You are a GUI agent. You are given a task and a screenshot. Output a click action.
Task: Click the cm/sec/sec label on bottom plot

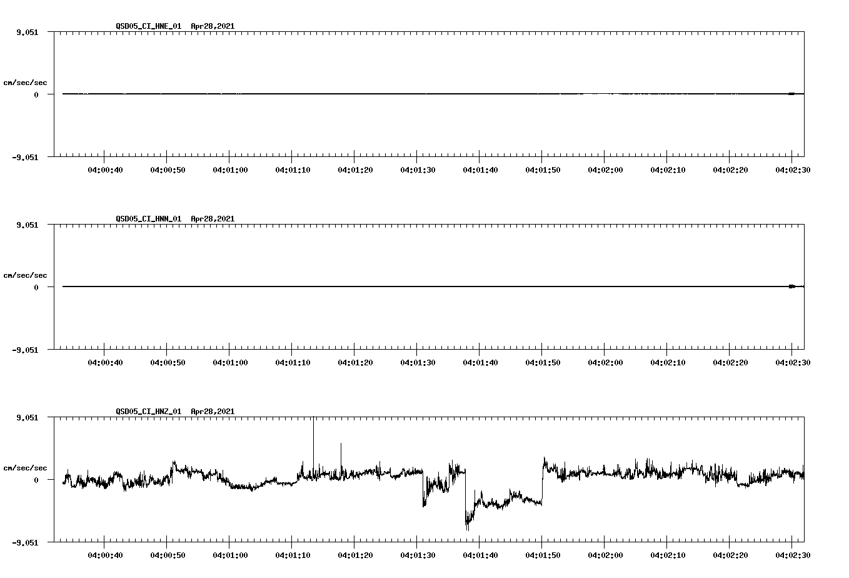[x=25, y=467]
